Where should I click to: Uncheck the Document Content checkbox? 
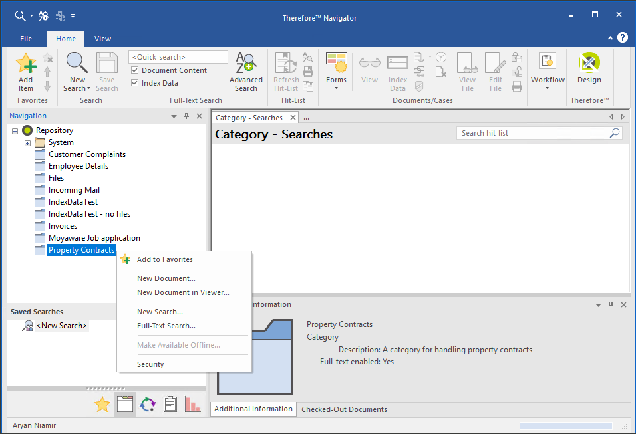coord(135,70)
